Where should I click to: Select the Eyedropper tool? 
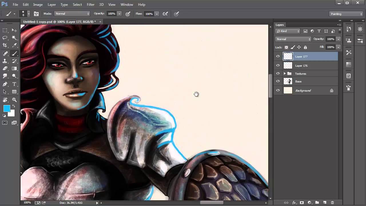(14, 45)
